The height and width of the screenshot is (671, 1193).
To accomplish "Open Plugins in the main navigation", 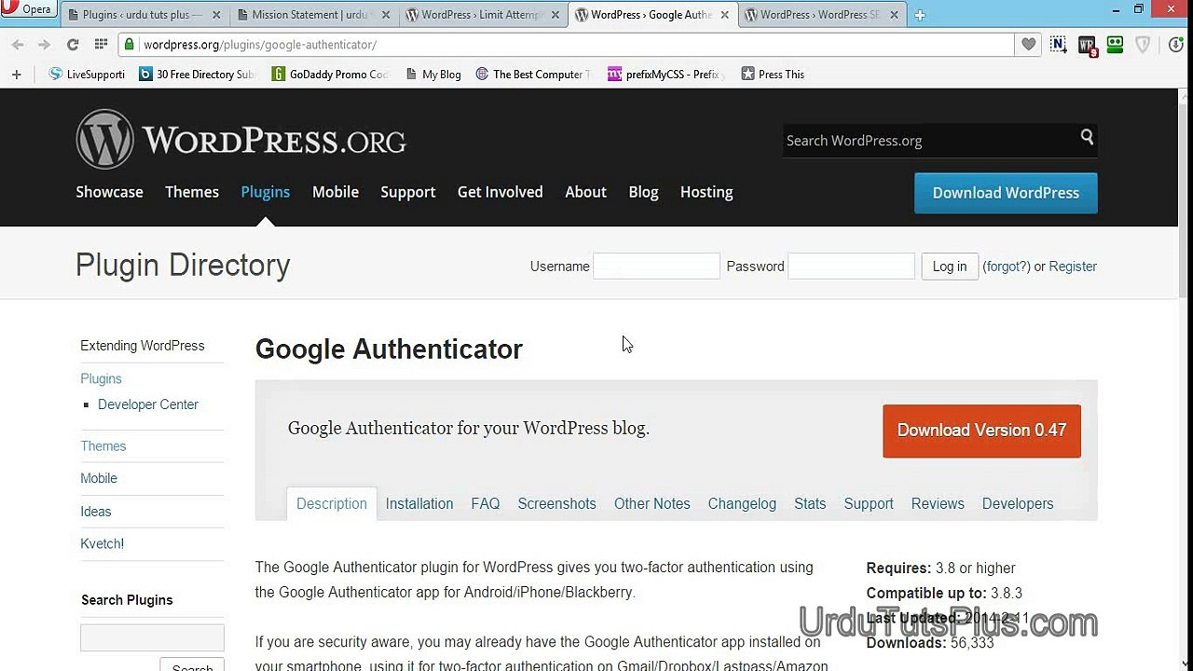I will point(266,192).
